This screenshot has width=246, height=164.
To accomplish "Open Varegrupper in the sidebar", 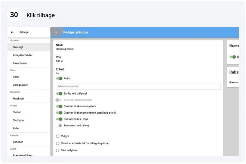I will click(20, 85).
